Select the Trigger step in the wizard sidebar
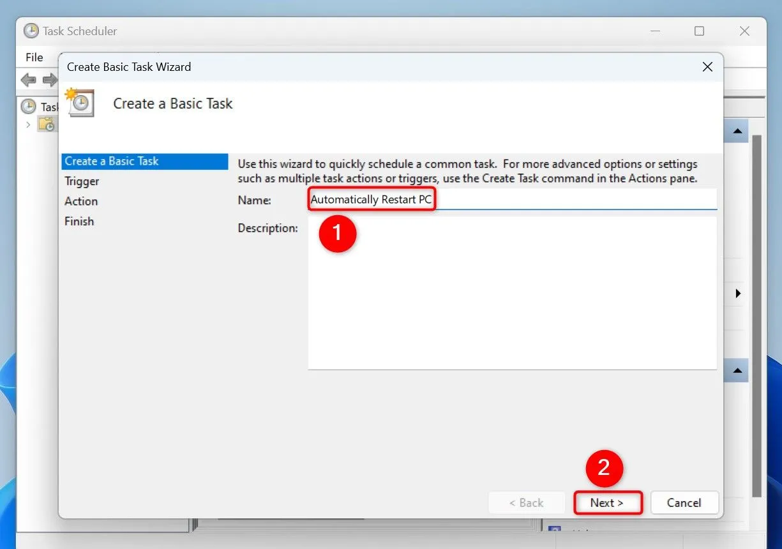Viewport: 782px width, 549px height. tap(82, 181)
